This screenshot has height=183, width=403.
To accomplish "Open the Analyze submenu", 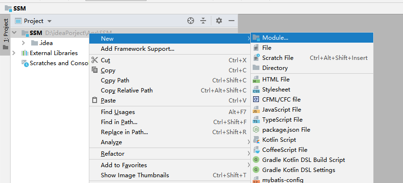I will coord(170,142).
